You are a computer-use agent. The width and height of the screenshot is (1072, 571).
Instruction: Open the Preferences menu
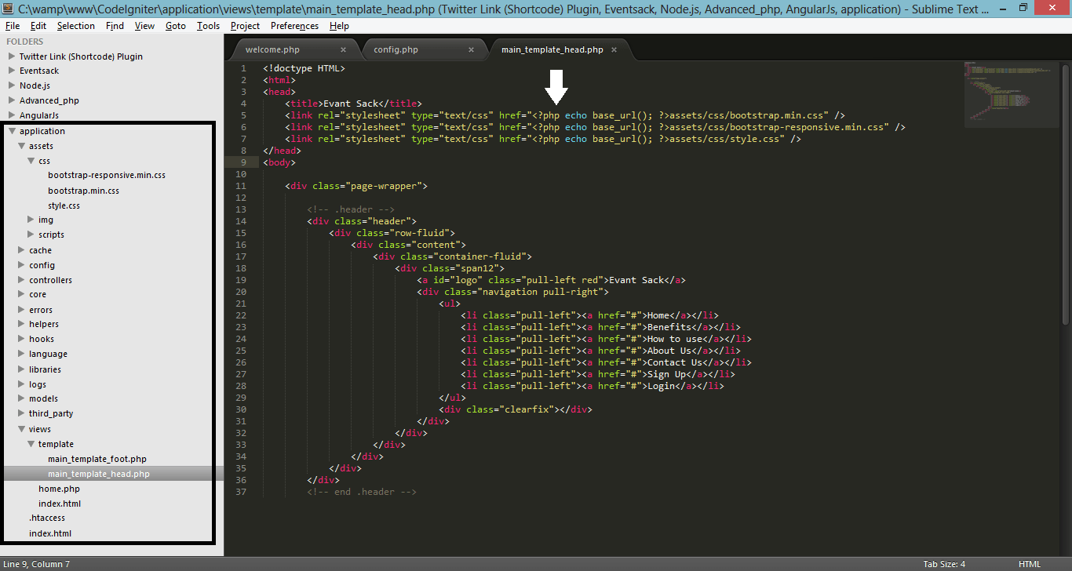click(x=294, y=25)
